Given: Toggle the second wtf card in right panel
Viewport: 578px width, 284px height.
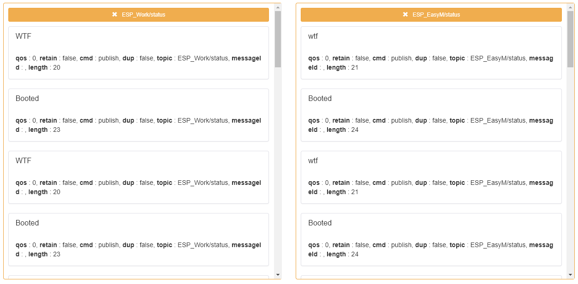Looking at the screenshot, I should pyautogui.click(x=431, y=176).
